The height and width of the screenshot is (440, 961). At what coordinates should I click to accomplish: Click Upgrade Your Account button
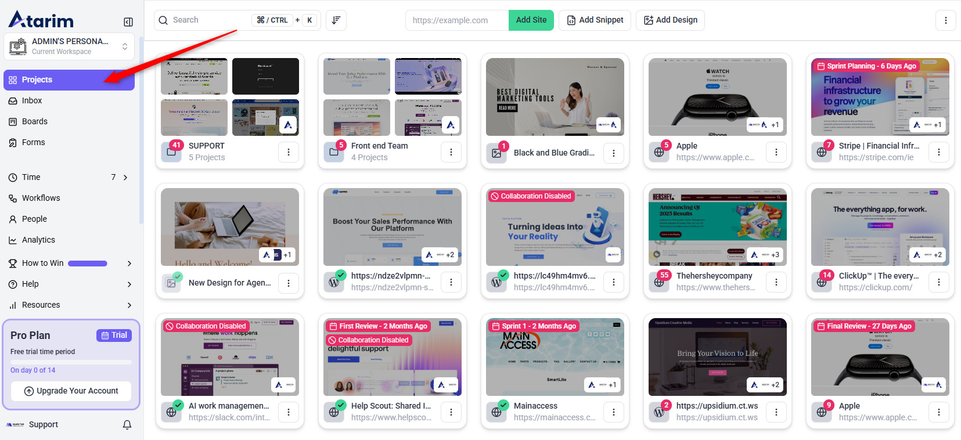pos(71,391)
